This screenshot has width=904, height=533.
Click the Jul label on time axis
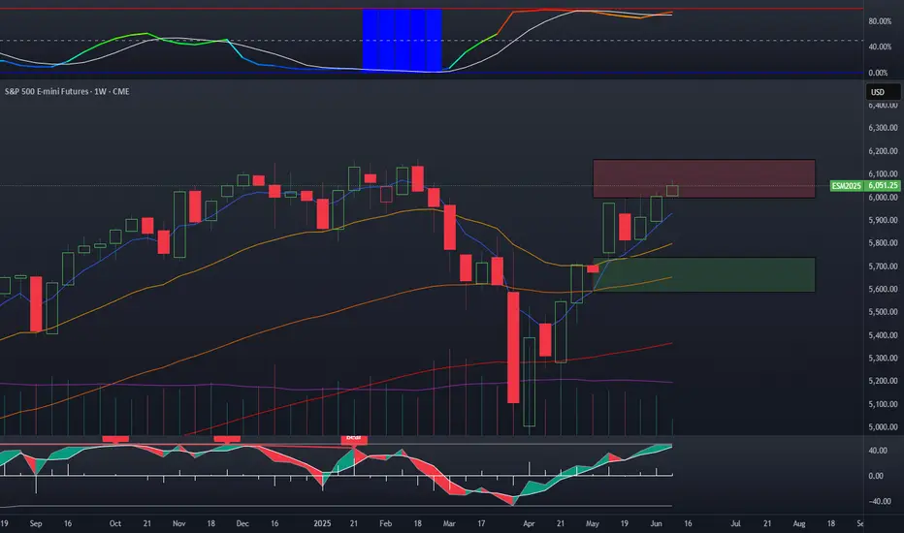coord(735,523)
